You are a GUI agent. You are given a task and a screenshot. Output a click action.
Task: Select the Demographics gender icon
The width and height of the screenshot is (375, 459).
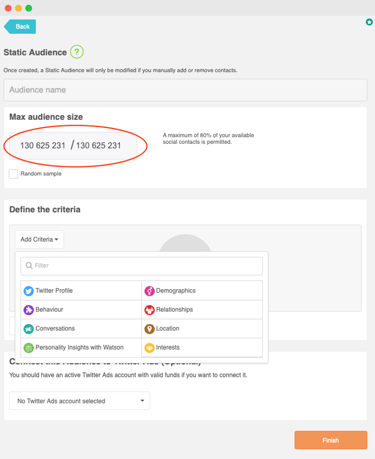pos(149,291)
